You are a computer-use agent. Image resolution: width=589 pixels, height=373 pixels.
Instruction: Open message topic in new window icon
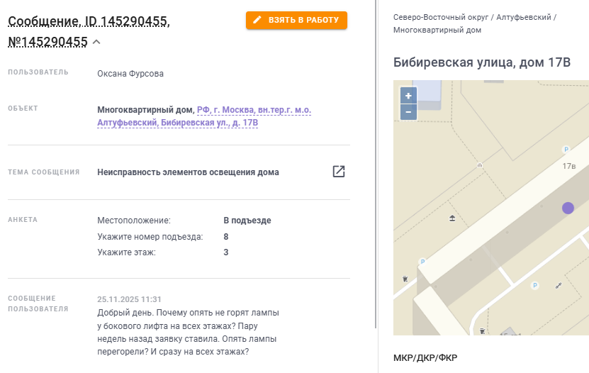339,172
